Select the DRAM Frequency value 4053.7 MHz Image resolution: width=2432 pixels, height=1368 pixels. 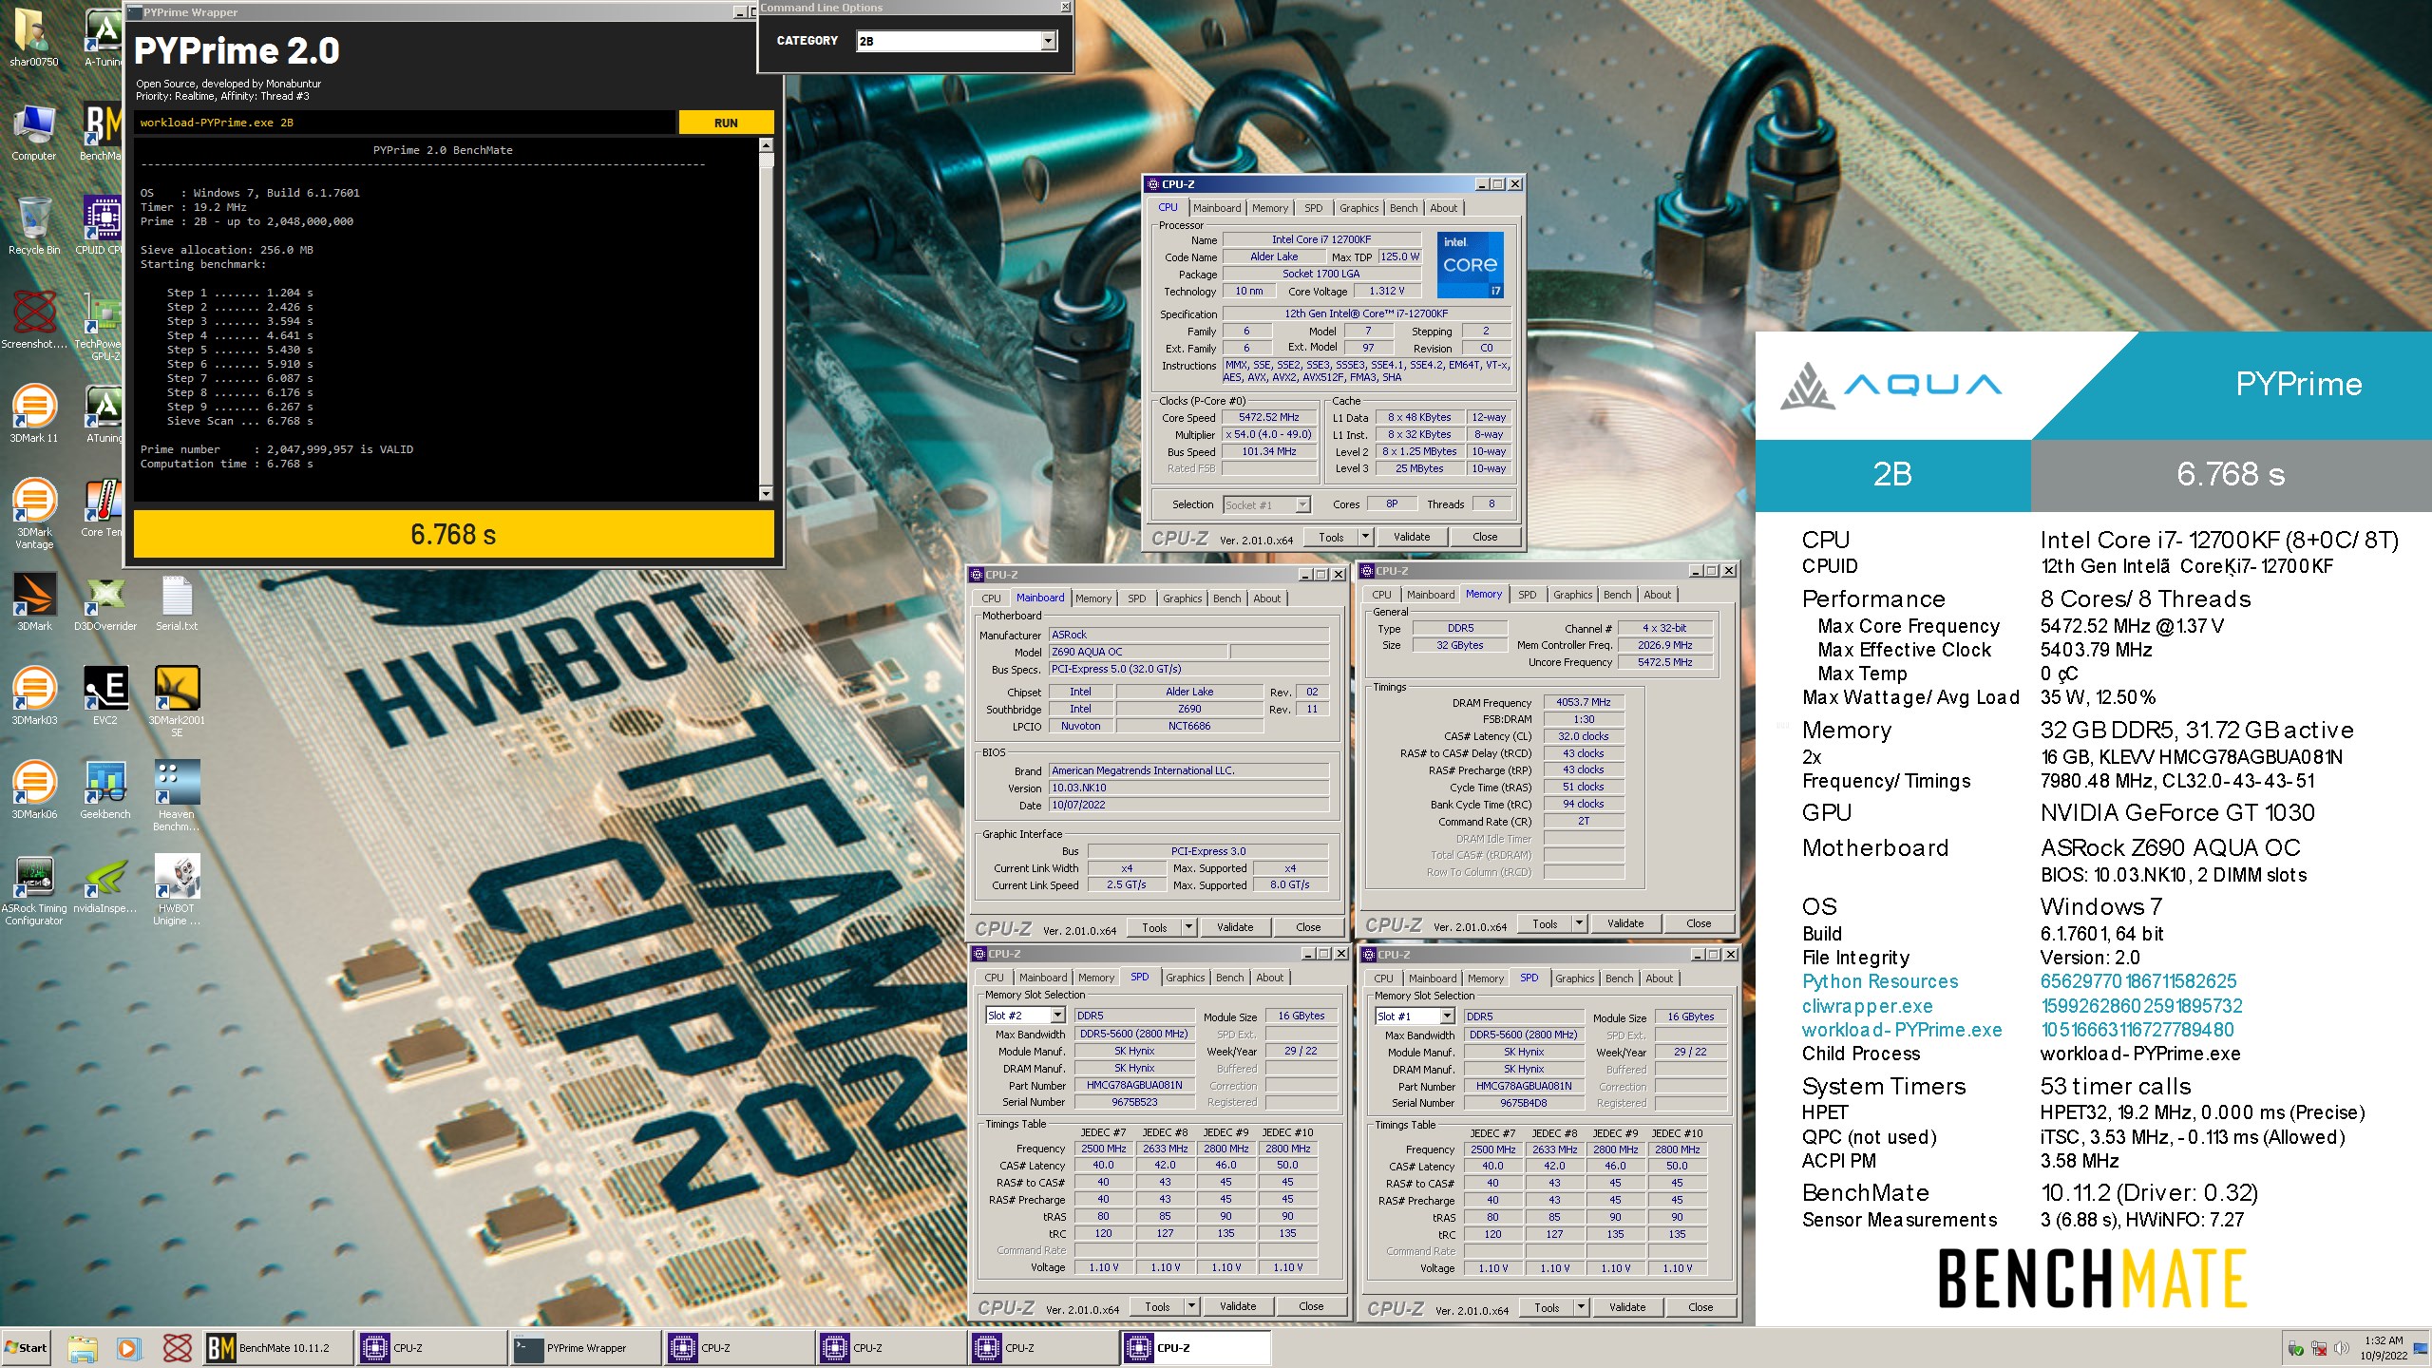coord(1583,702)
